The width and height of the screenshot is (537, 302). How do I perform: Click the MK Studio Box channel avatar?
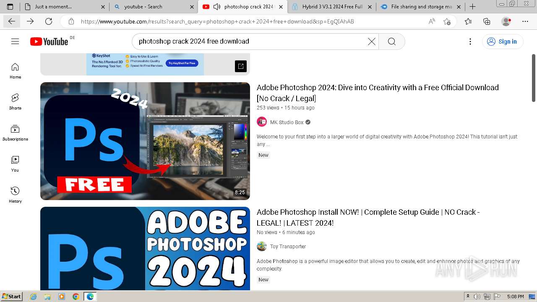click(x=262, y=122)
